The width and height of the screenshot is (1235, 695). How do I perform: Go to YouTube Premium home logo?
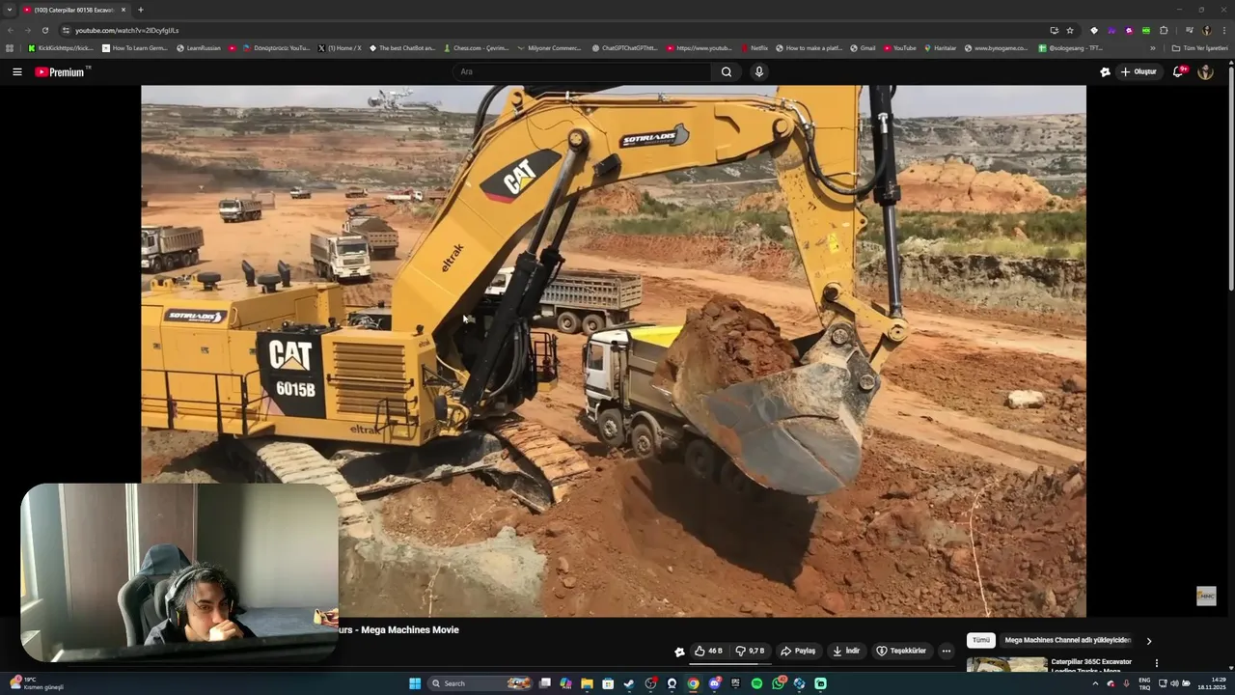tap(60, 71)
